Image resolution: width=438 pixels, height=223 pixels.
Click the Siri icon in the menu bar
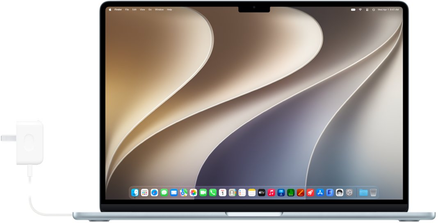point(374,9)
